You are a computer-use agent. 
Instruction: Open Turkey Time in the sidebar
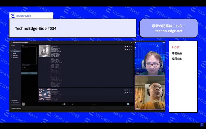click(15, 55)
